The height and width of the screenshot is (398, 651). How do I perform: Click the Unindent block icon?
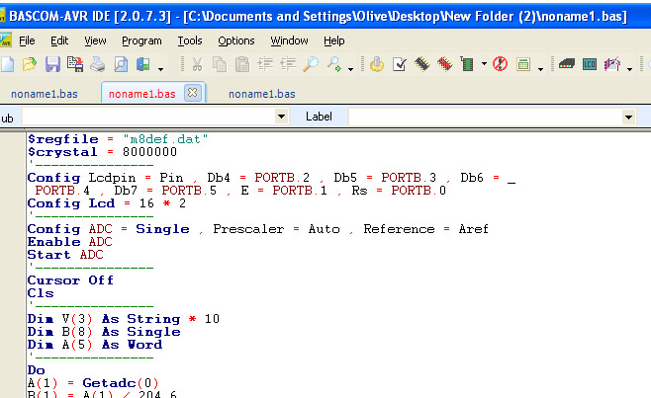tap(288, 64)
